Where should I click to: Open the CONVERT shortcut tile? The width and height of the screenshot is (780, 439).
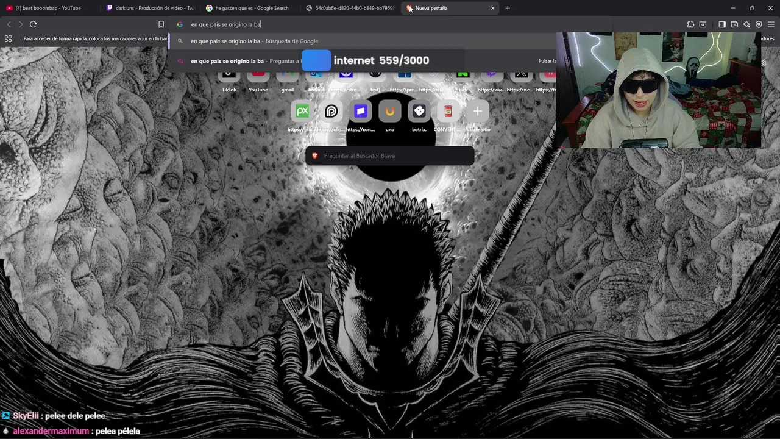click(448, 116)
